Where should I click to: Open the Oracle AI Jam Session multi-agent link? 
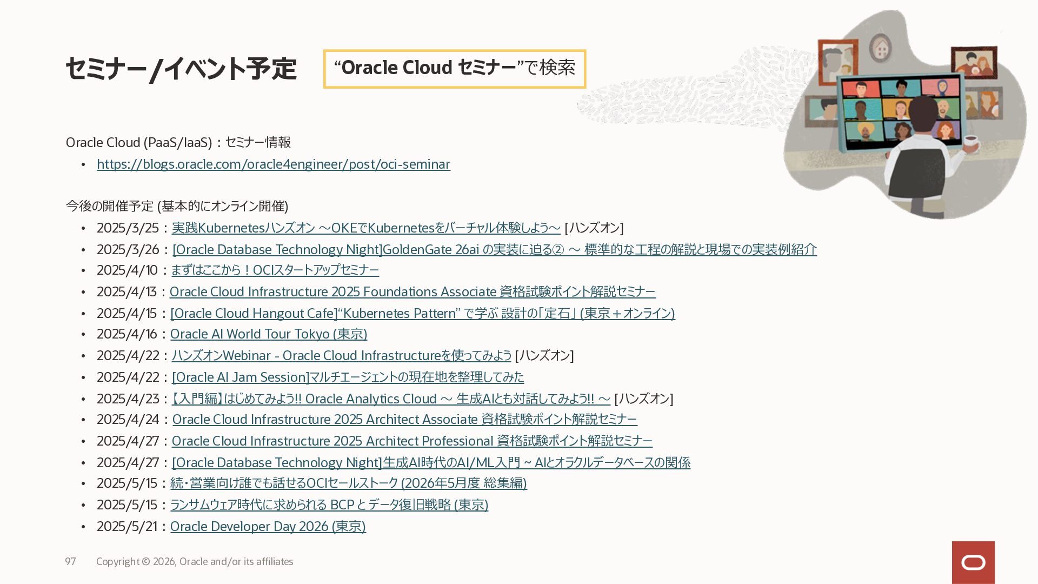tap(348, 377)
